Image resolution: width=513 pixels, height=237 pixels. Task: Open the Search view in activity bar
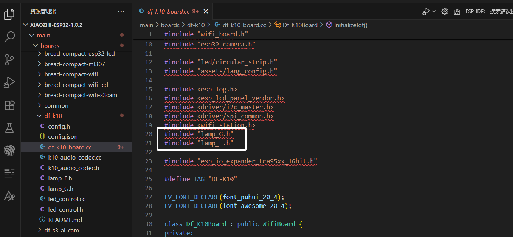pos(9,37)
